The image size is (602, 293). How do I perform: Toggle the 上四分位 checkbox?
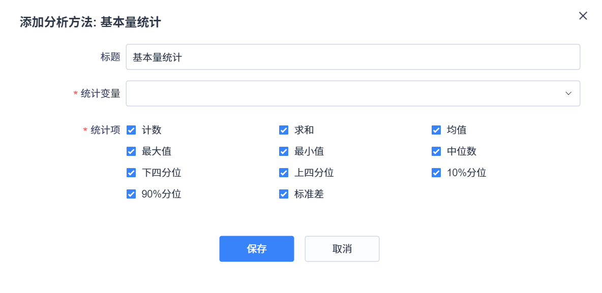[x=284, y=173]
